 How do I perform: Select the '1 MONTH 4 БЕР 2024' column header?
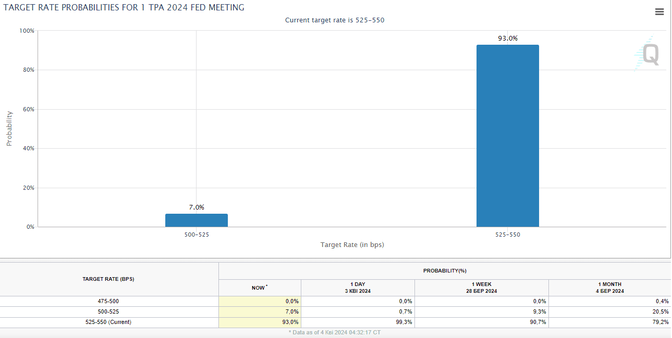(x=610, y=287)
